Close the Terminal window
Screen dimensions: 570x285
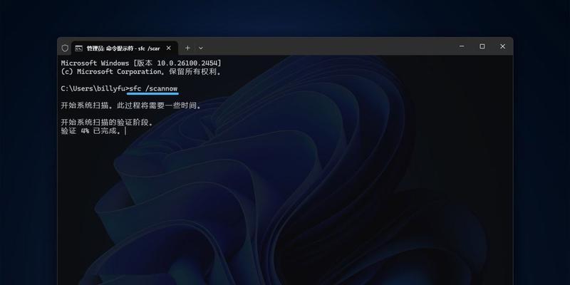pos(503,46)
